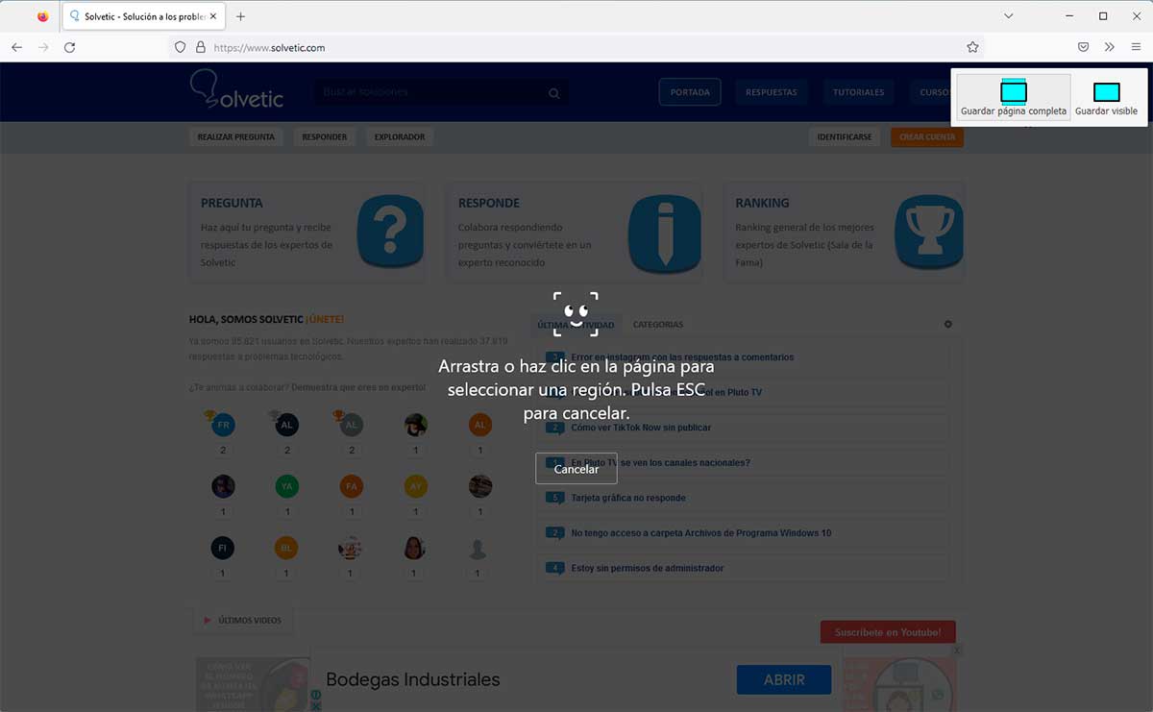Image resolution: width=1153 pixels, height=712 pixels.
Task: Click the ¡ÚNETE! link
Action: tap(325, 319)
